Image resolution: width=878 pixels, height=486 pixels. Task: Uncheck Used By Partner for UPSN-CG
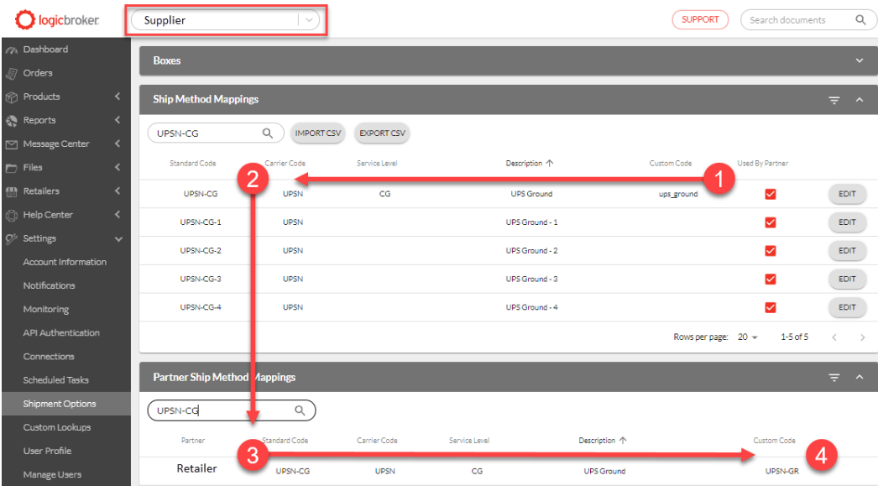770,194
